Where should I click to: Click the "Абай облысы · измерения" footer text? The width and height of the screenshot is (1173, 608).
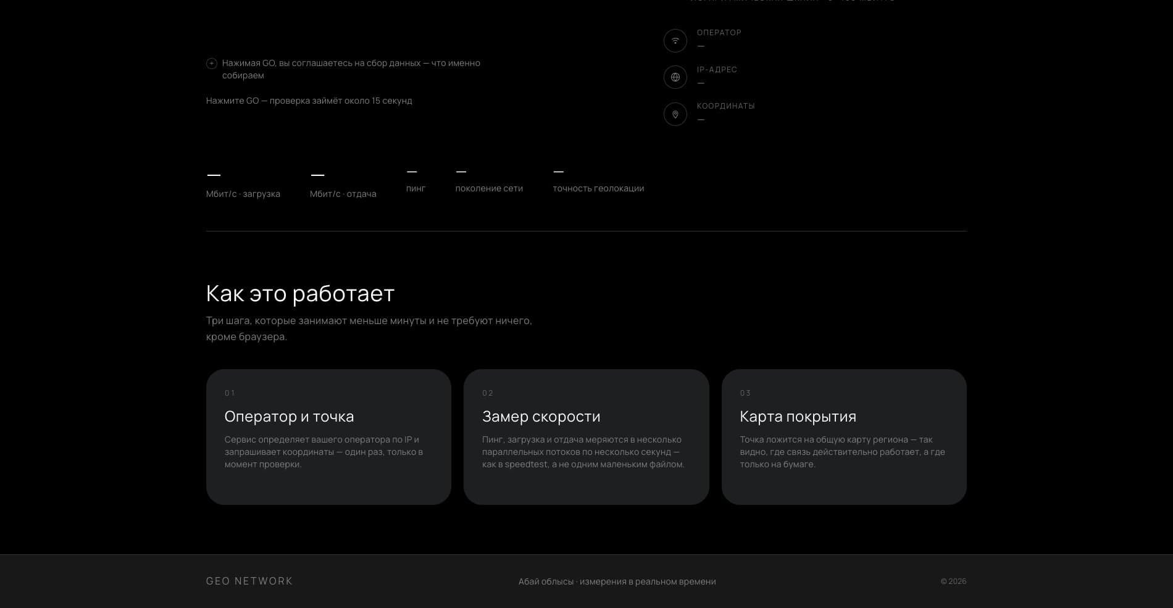pyautogui.click(x=617, y=581)
